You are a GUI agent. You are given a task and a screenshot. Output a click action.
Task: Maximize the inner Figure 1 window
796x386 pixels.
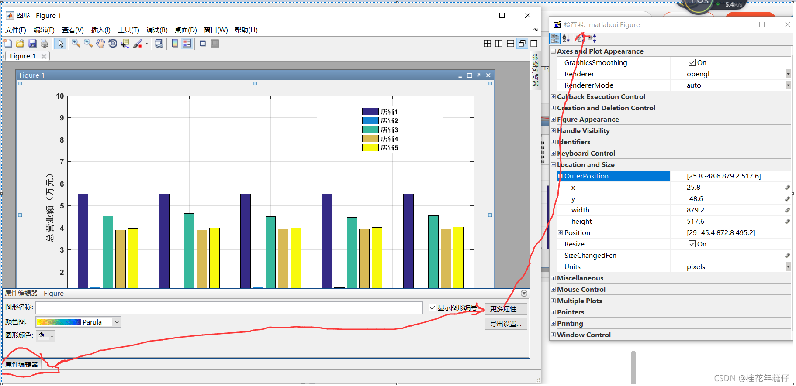470,75
